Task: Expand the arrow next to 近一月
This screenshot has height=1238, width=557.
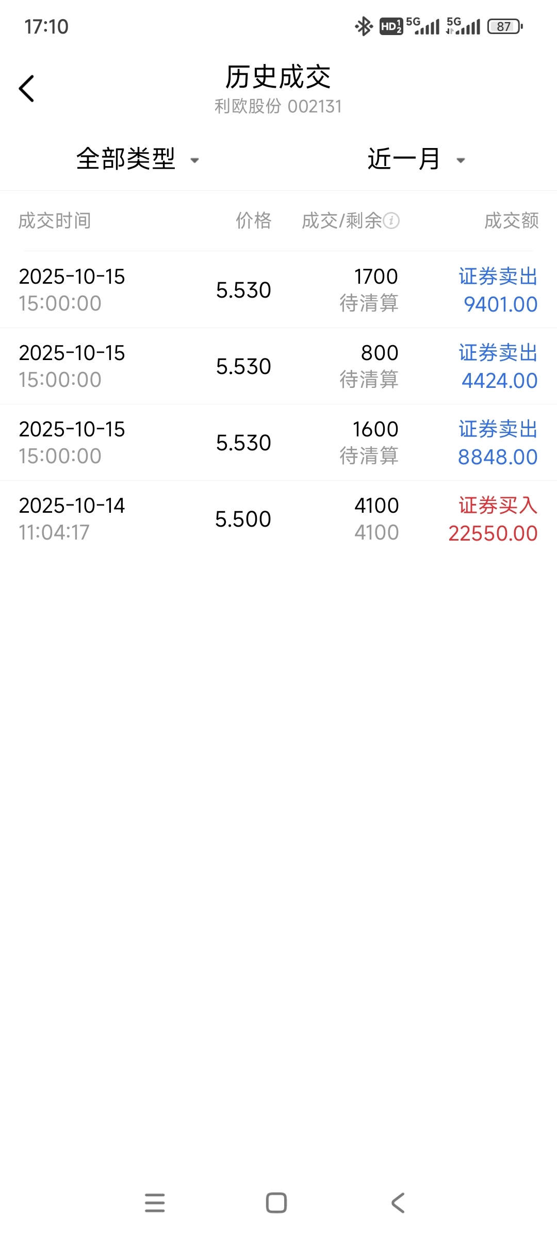Action: (x=461, y=160)
